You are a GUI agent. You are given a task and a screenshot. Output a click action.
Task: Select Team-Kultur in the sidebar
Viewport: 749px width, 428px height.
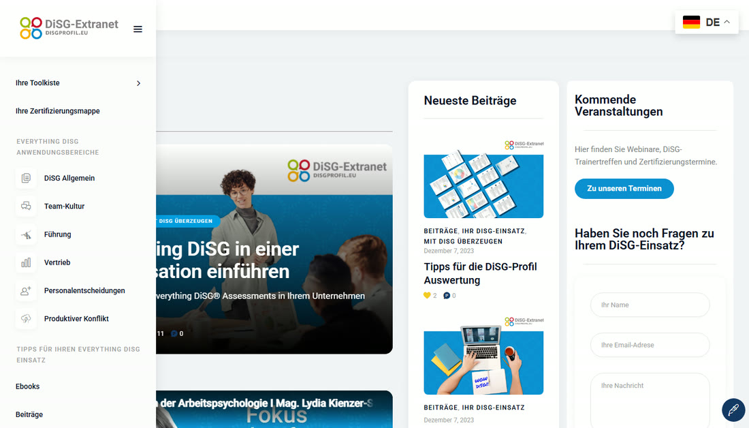click(64, 206)
